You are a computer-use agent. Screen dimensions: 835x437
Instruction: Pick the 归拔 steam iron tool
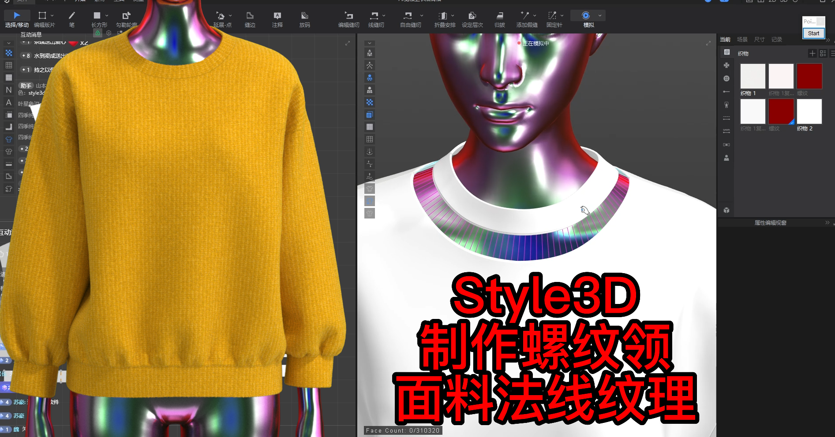click(500, 19)
